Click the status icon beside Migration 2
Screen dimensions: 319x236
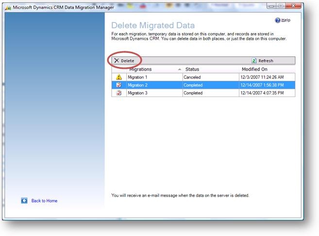click(x=119, y=85)
